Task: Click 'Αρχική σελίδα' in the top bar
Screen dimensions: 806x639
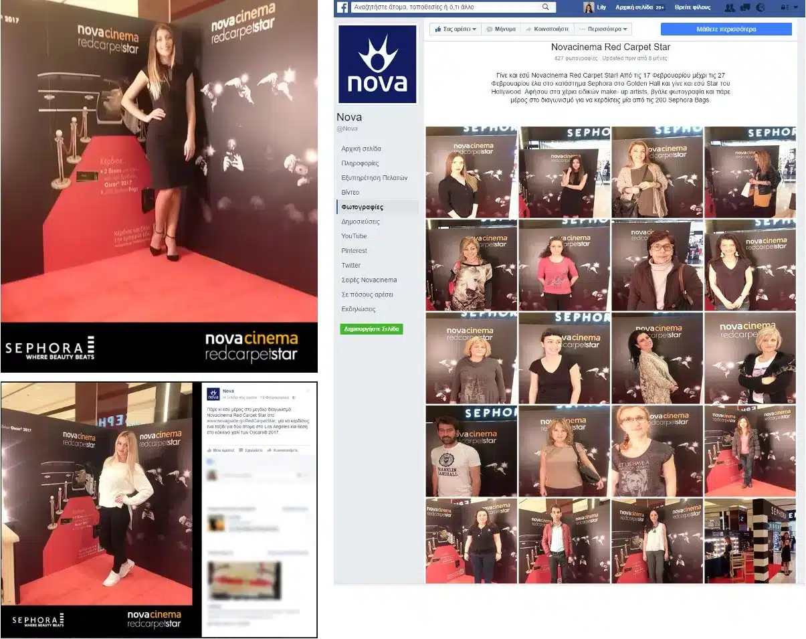Action: point(634,7)
